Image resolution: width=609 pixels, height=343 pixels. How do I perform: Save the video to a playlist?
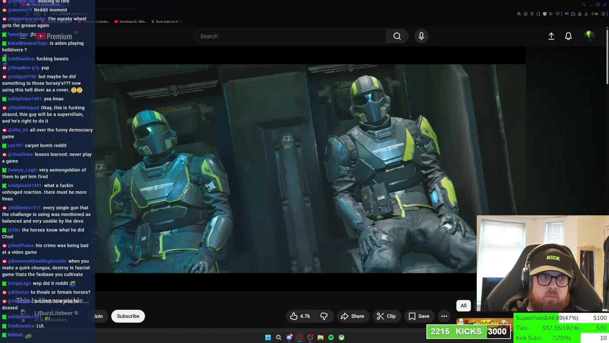click(x=419, y=316)
